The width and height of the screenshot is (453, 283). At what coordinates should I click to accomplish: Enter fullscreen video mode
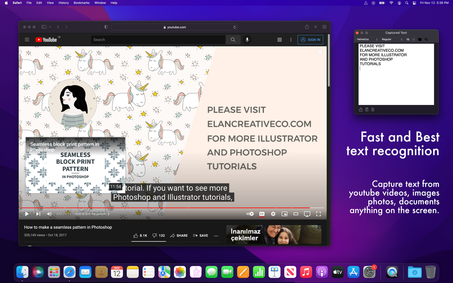point(318,214)
